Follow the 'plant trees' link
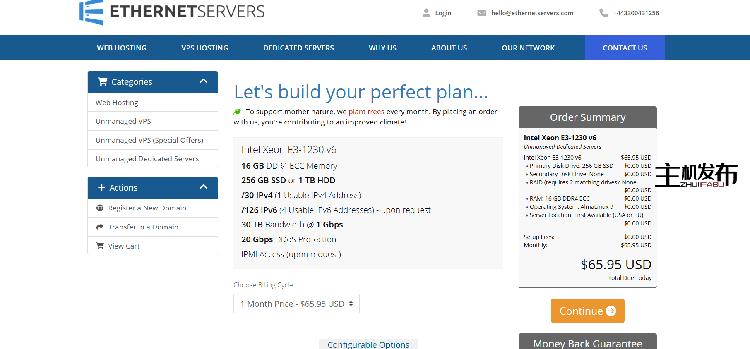750x349 pixels. point(366,112)
